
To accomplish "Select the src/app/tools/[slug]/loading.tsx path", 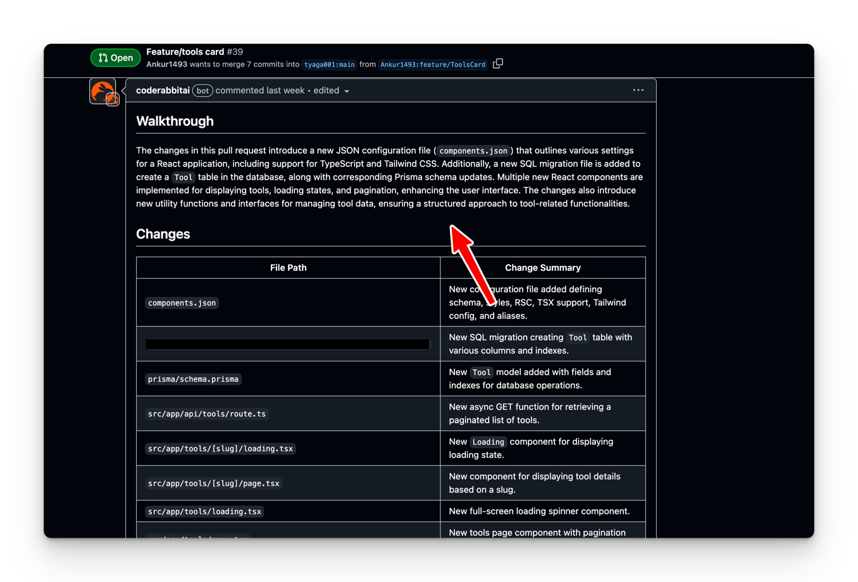I will tap(220, 449).
